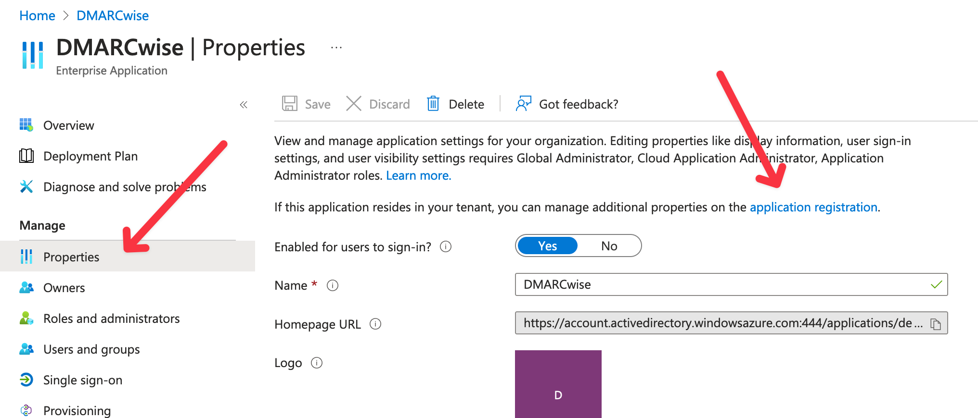This screenshot has height=418, width=978.
Task: Show info for Enabled for users to sign-in
Action: coord(446,246)
